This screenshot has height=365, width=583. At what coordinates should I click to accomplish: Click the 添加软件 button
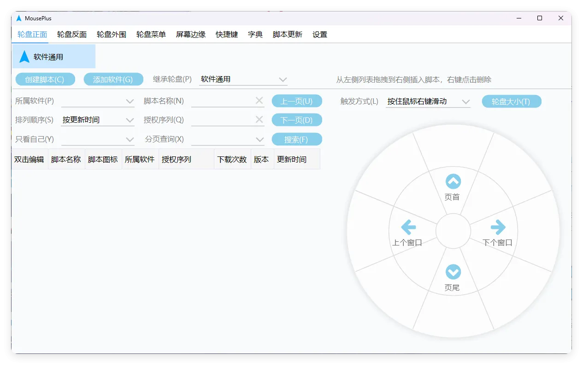tap(113, 79)
